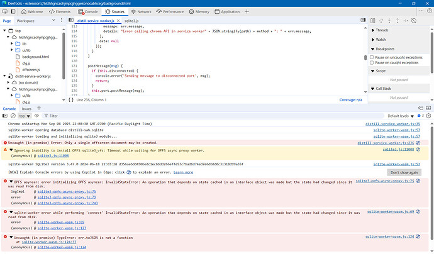Click the code editor vertical scrollbar thumb
Screen dimensions: 434x254
pos(365,57)
